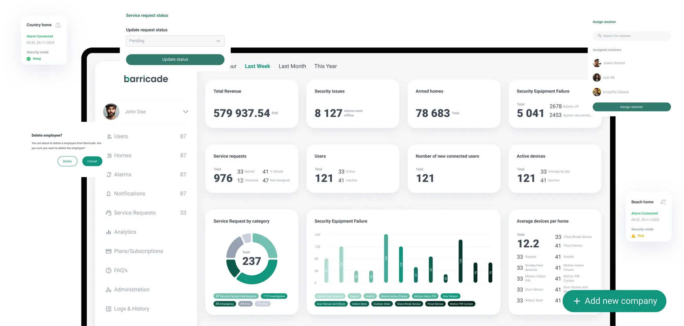Click the Search for resolver field
The image size is (684, 326).
(631, 36)
